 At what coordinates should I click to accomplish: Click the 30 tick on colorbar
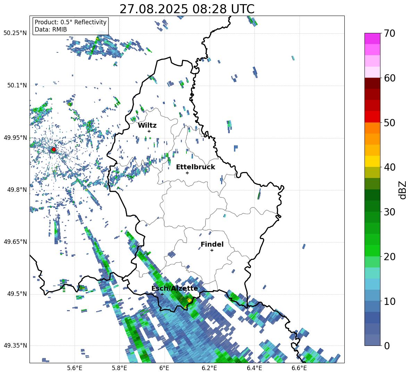pos(389,212)
